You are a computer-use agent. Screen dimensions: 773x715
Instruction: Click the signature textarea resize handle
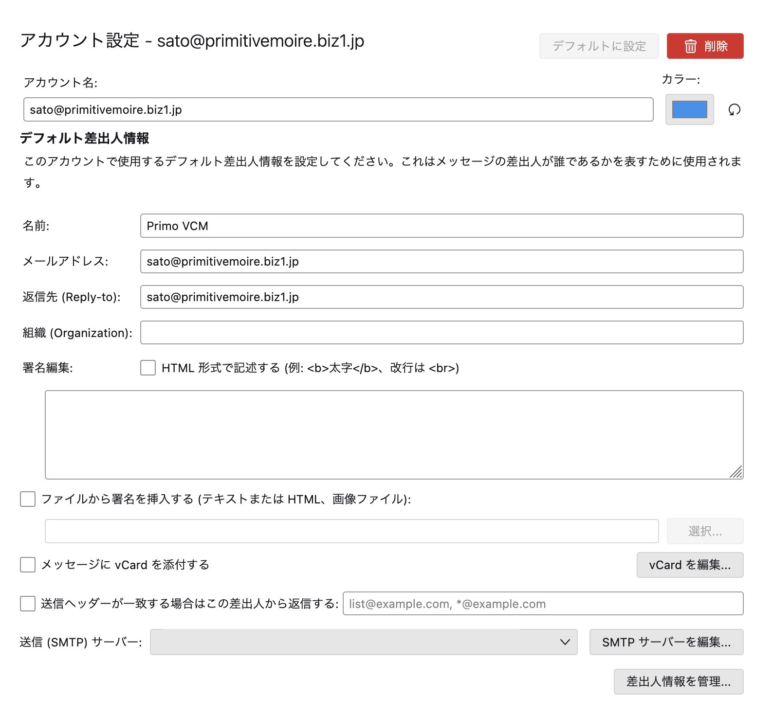[736, 472]
